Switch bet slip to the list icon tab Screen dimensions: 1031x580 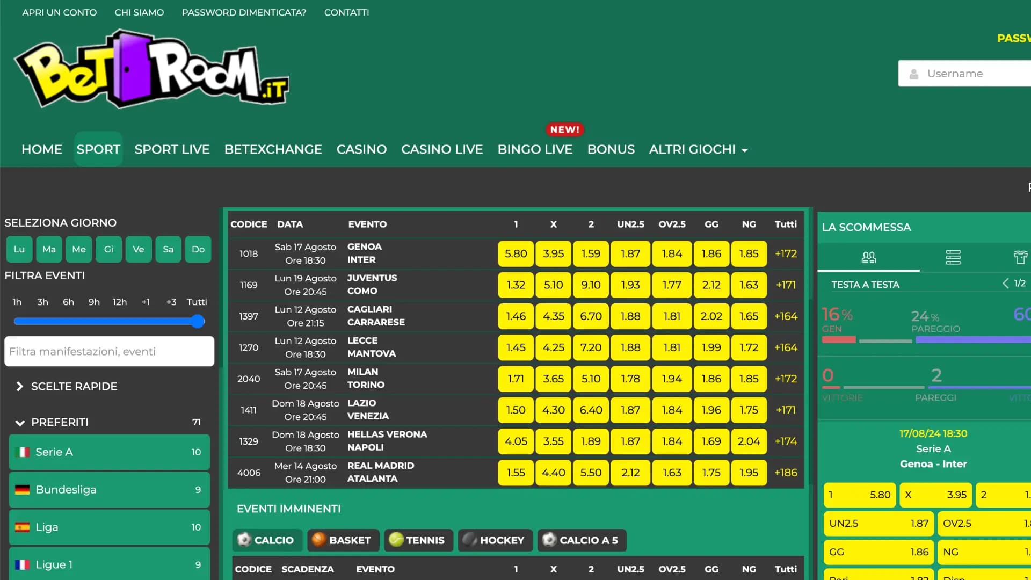(x=953, y=258)
